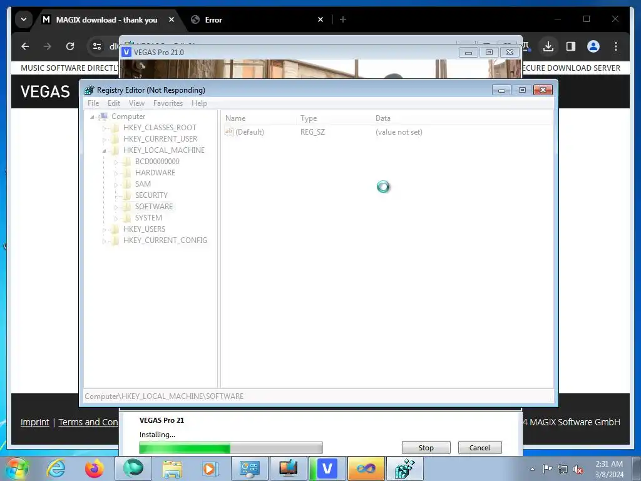Switch to the MAGIX download tab

point(107,19)
